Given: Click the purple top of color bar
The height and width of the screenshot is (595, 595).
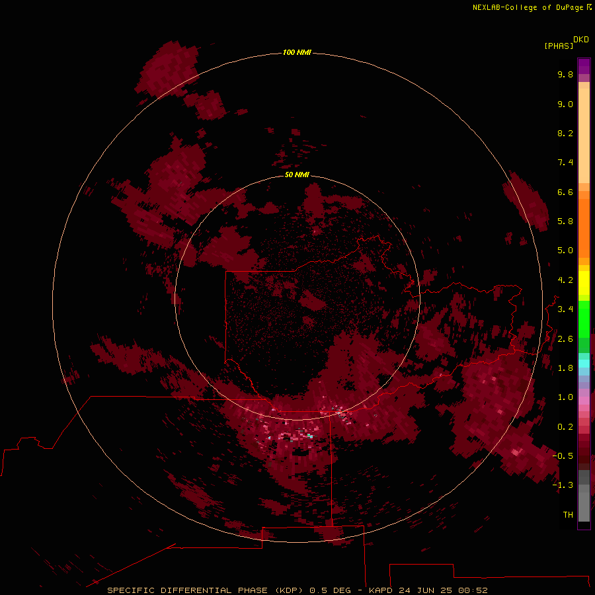Looking at the screenshot, I should pos(584,67).
